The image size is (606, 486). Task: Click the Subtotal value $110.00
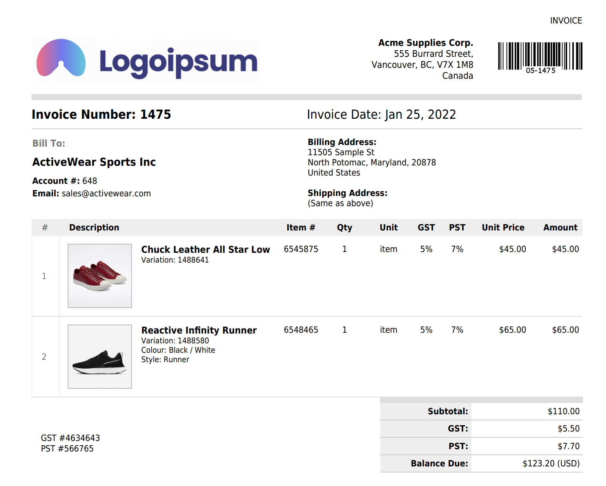(563, 412)
